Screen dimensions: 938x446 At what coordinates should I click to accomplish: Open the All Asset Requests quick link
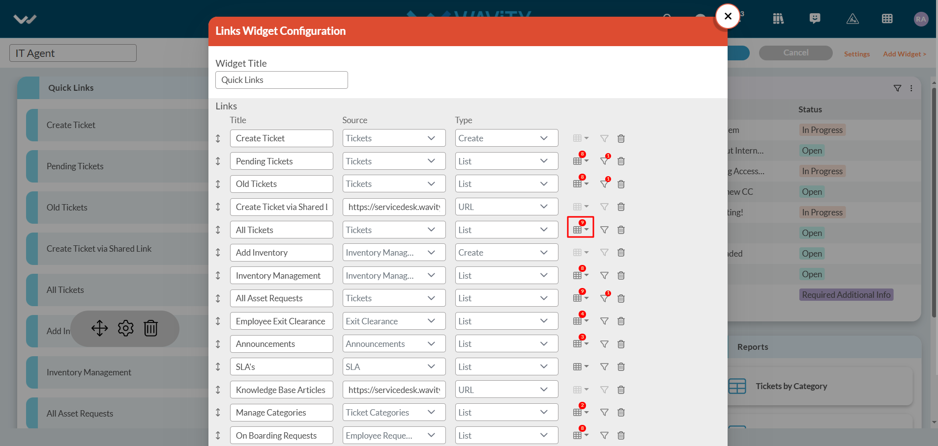(118, 414)
